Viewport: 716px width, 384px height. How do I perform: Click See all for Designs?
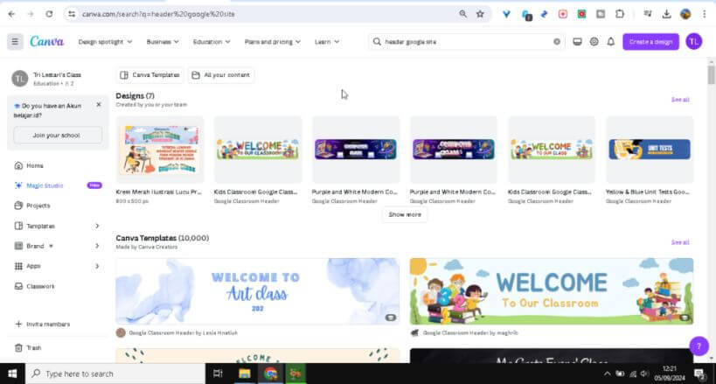click(680, 100)
